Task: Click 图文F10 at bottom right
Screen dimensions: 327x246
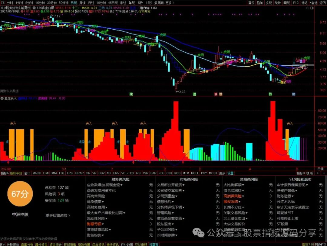Action: (308, 244)
